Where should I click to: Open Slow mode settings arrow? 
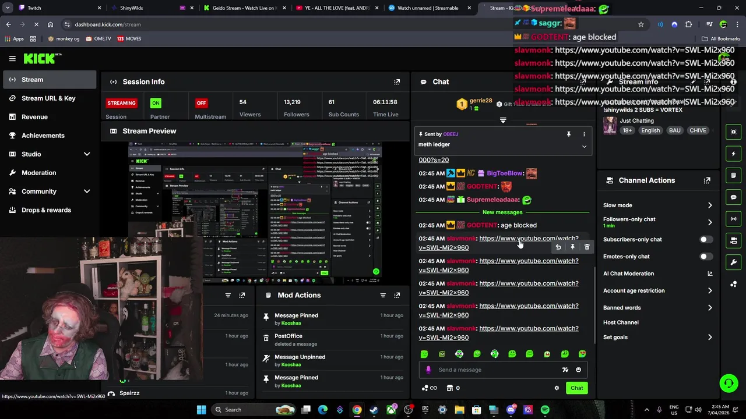click(x=710, y=205)
